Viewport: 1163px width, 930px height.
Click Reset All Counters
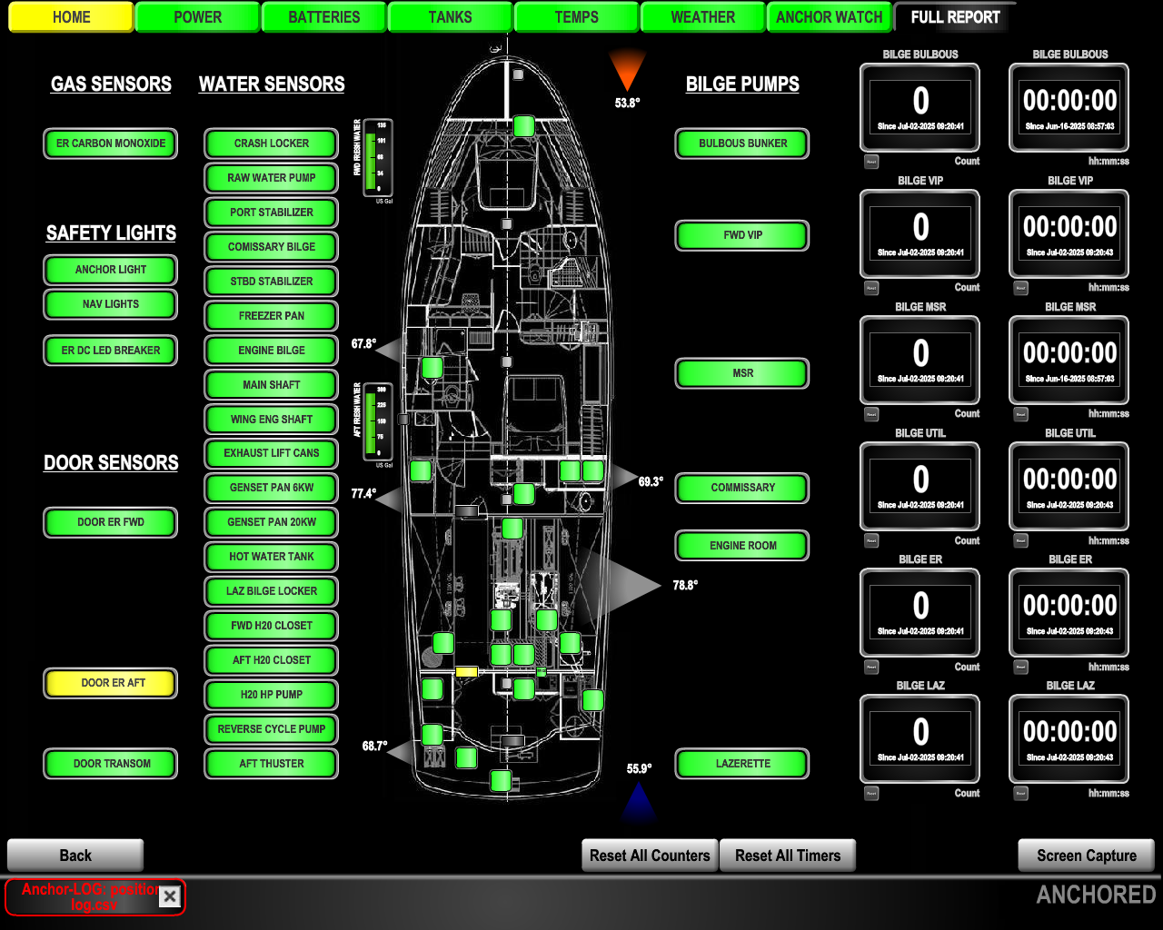tap(650, 856)
